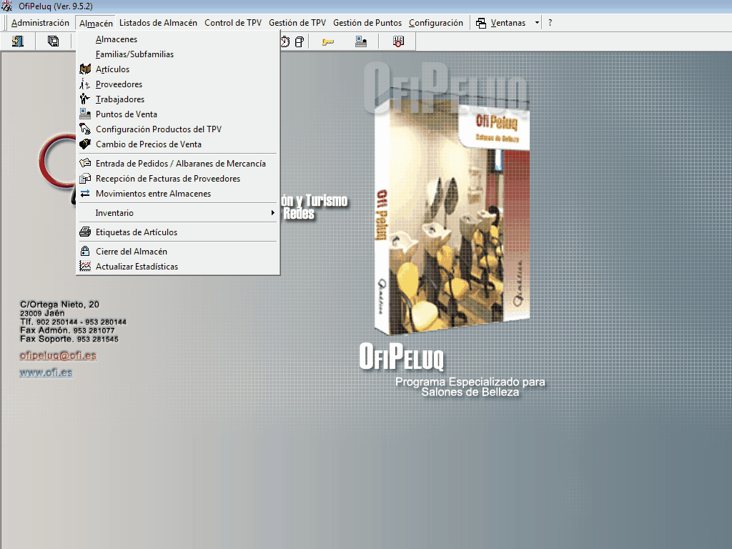Choose Trabajadores in the menu
The image size is (732, 549).
click(178, 99)
